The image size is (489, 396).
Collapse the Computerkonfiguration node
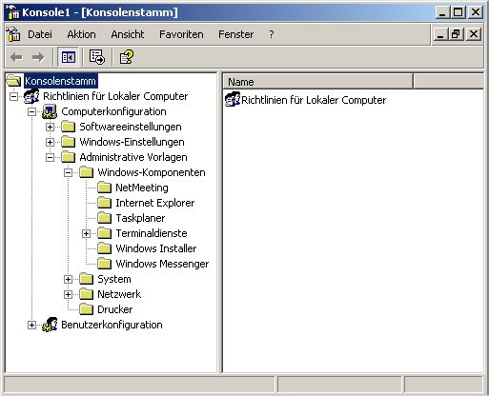31,111
